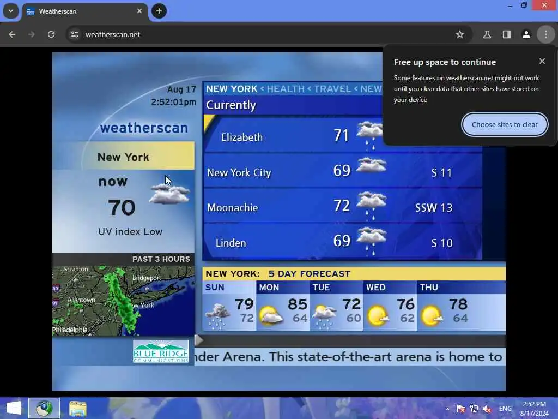Viewport: 558px width, 419px height.
Task: Click the SSW 13 wind value
Action: coord(433,208)
